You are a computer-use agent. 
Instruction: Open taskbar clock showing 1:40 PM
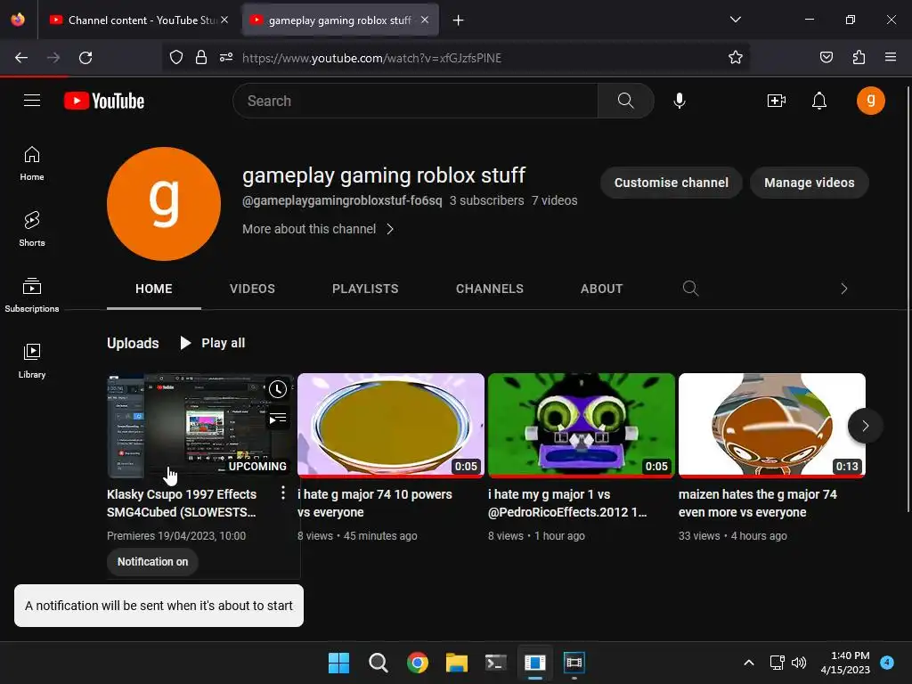tap(845, 663)
